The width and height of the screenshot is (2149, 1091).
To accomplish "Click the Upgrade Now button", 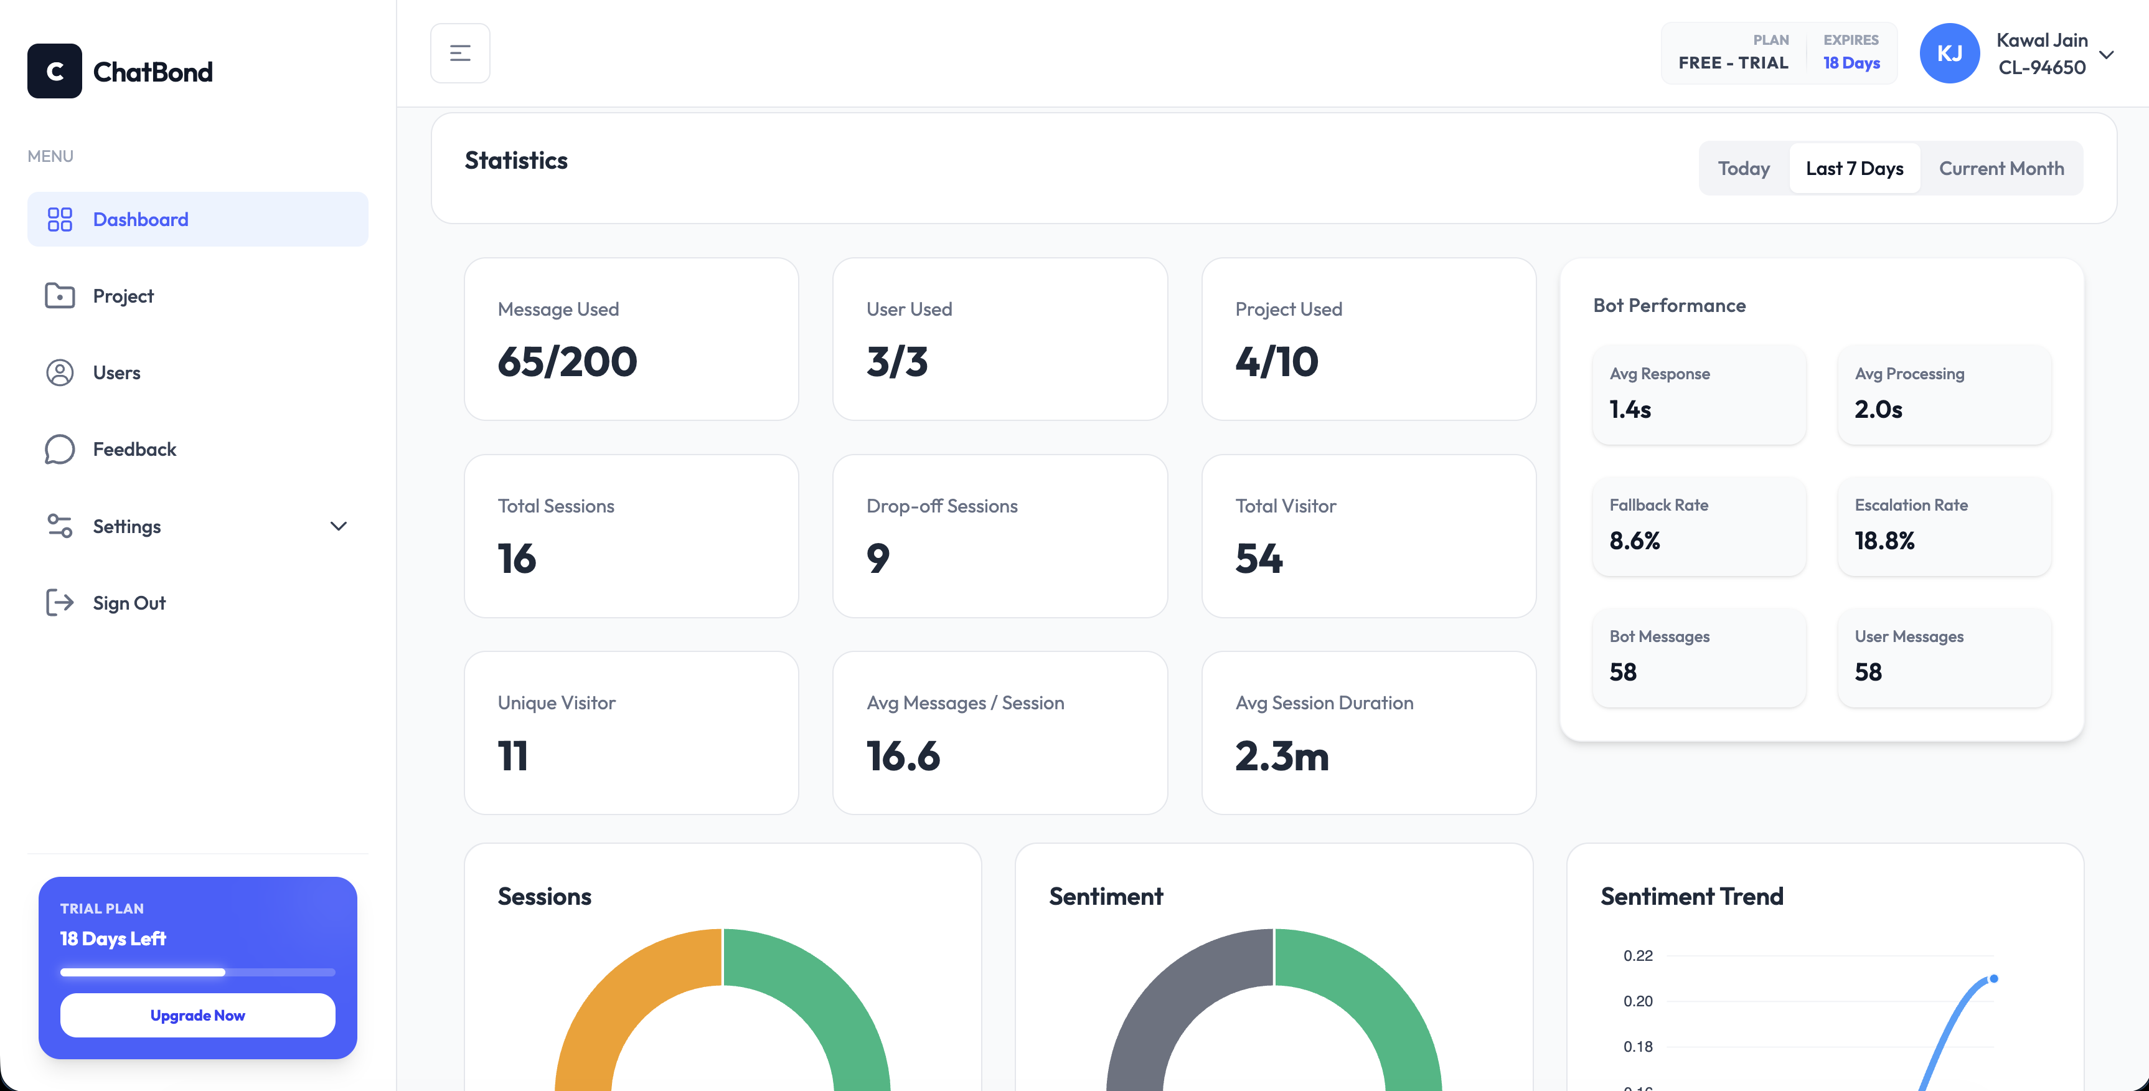I will coord(197,1015).
